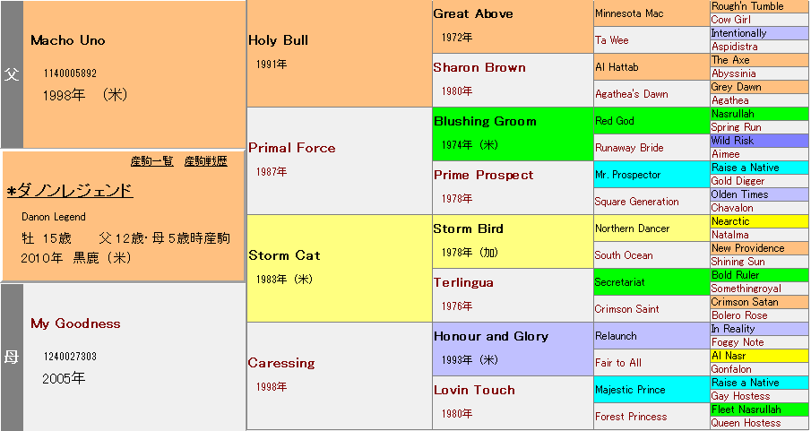Open Storm Bird ancestor entry
811x431 pixels.
click(468, 228)
